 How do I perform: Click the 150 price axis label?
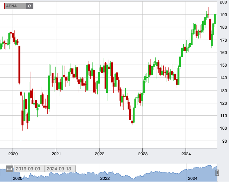coord(223,65)
